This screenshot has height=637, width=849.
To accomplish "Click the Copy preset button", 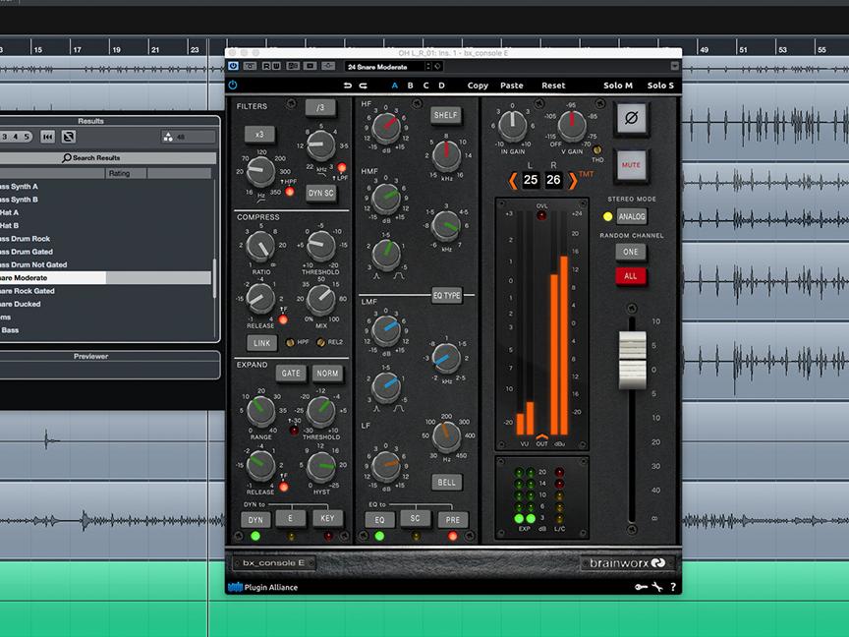I will [x=477, y=86].
